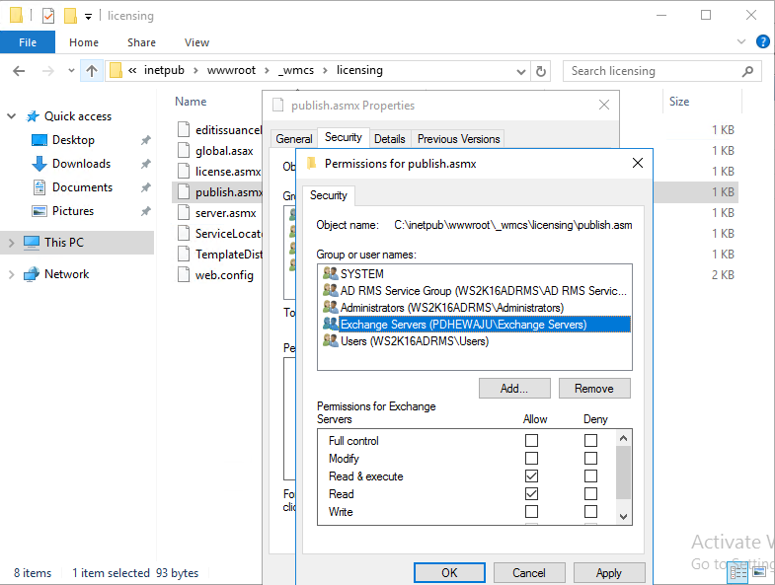Go up one folder level
Image resolution: width=775 pixels, height=585 pixels.
point(92,71)
